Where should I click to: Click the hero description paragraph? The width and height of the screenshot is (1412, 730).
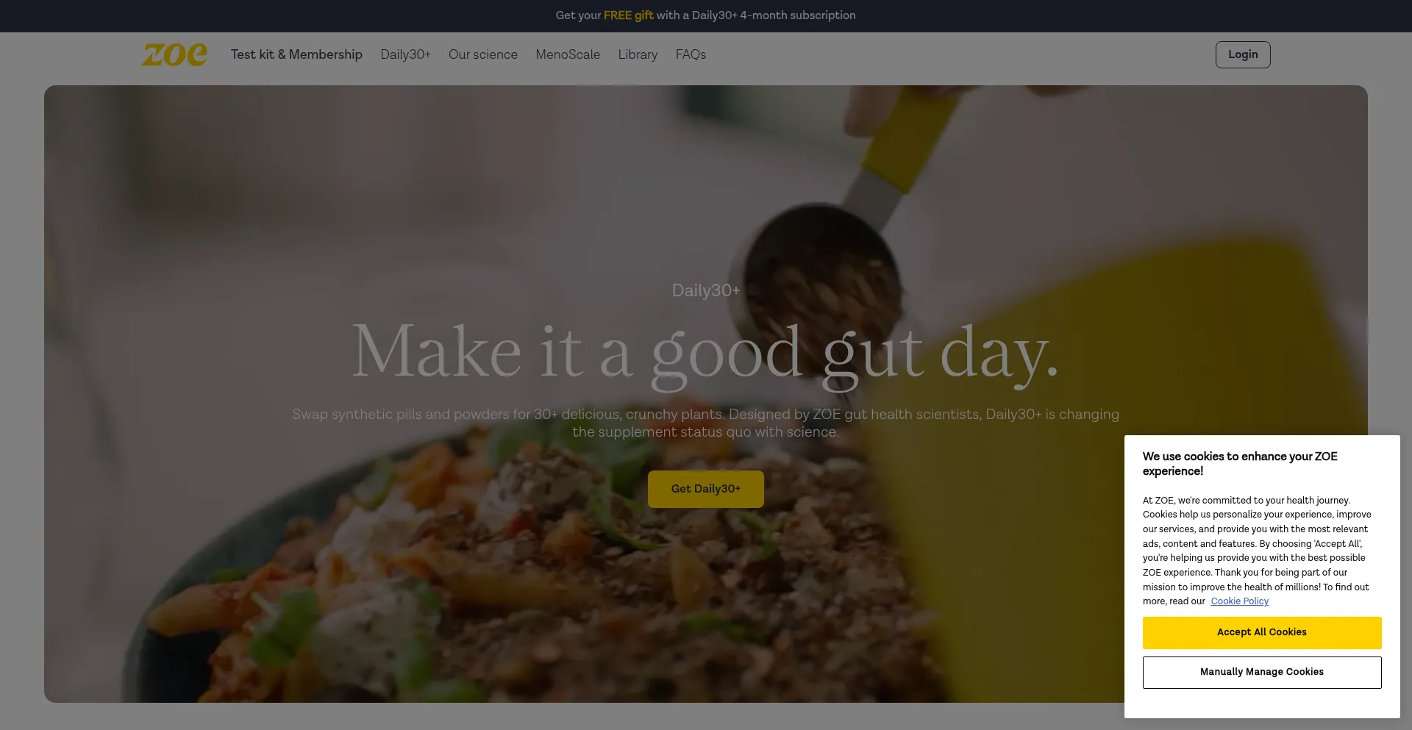(x=706, y=423)
